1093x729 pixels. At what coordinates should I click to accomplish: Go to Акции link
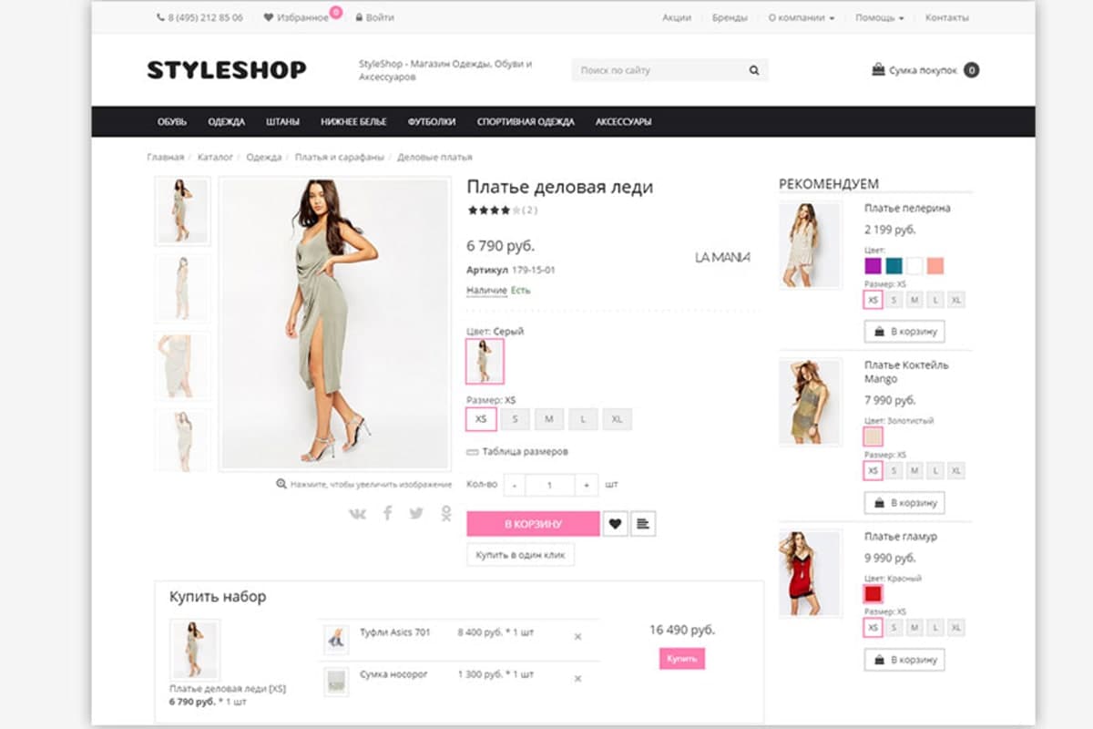(x=676, y=17)
